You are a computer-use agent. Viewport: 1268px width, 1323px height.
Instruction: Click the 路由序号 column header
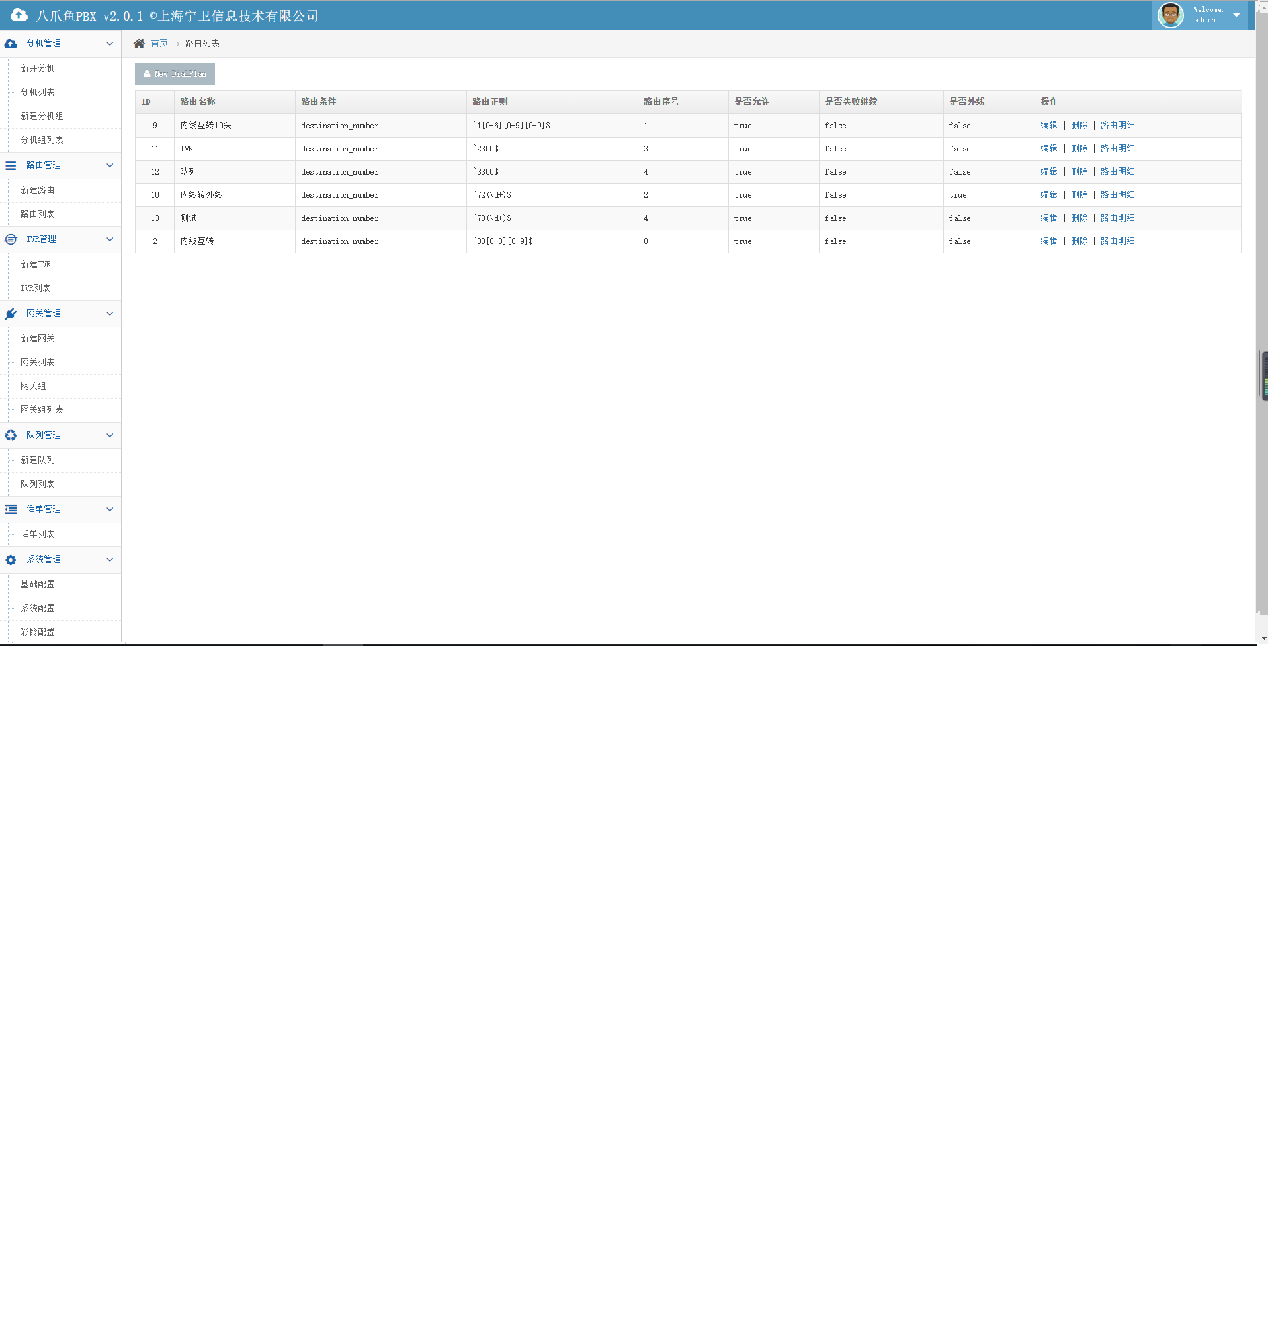(x=661, y=101)
